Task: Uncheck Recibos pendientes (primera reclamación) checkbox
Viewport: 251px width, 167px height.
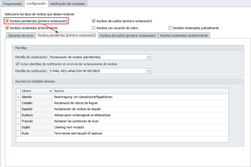Action: point(7,21)
